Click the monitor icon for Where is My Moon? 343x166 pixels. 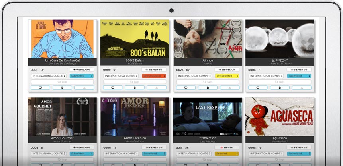click(258, 87)
